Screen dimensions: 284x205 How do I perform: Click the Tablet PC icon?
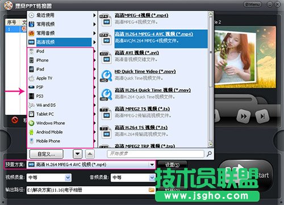(x=31, y=114)
